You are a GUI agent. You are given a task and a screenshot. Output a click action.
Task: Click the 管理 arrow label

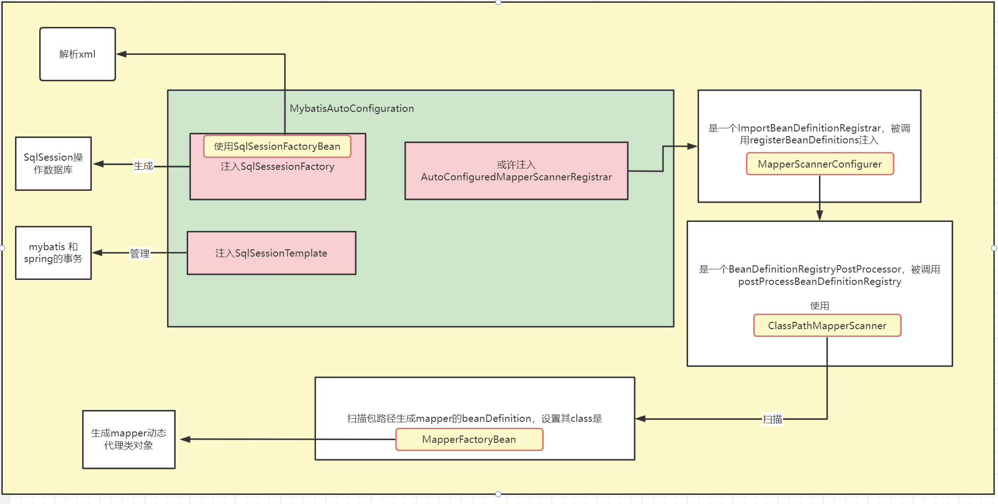140,253
